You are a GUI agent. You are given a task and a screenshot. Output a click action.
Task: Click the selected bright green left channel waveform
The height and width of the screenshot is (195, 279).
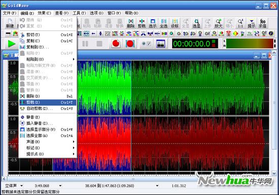[104, 88]
